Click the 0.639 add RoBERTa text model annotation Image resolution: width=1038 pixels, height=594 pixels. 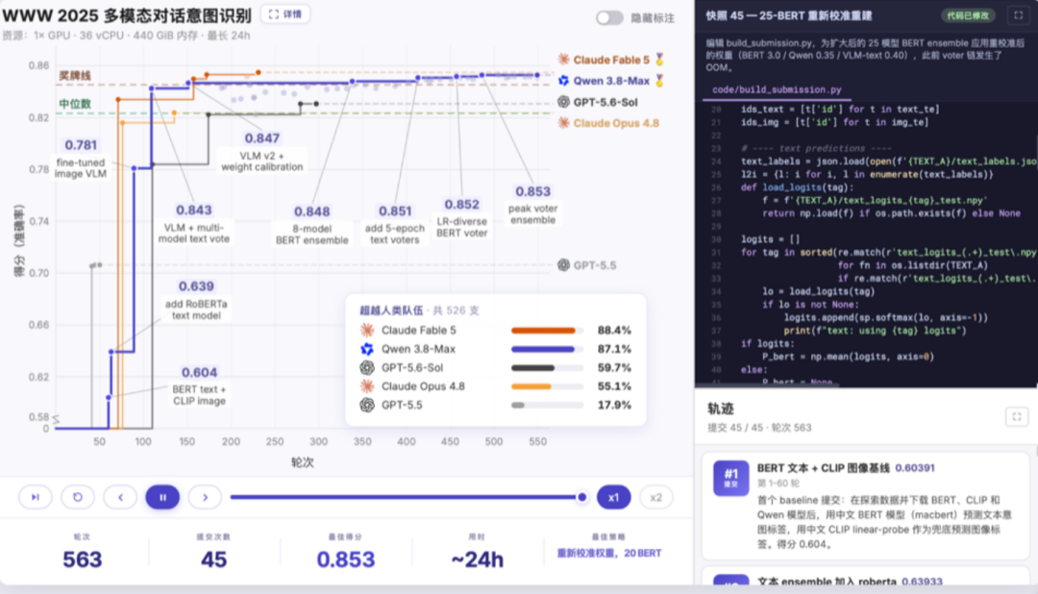(x=196, y=300)
